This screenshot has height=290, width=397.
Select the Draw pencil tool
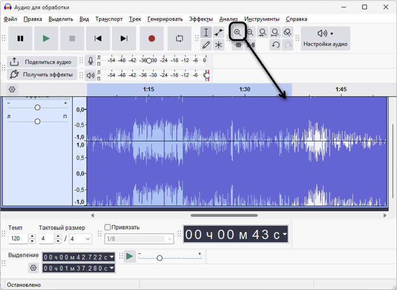pos(206,45)
